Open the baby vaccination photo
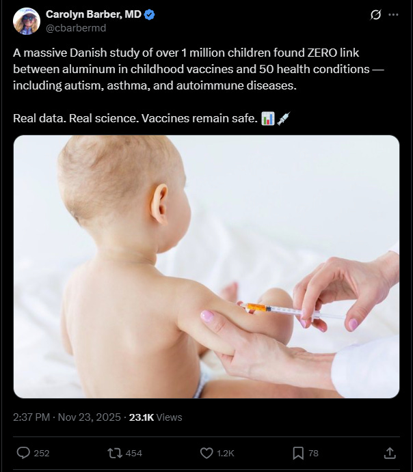 point(206,266)
